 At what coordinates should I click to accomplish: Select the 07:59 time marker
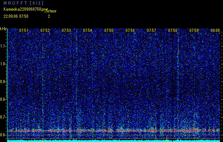tap(194, 31)
